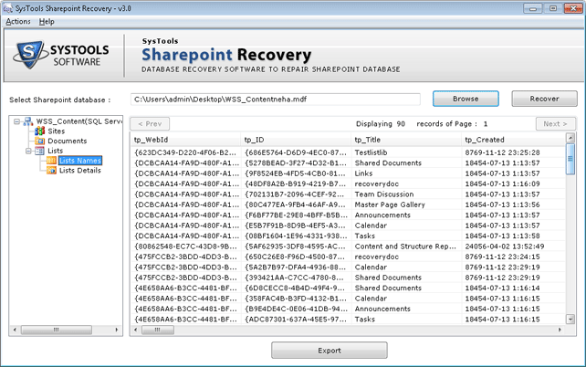Click the SysTools title bar app icon
Screen dimensions: 586x367
click(7, 8)
